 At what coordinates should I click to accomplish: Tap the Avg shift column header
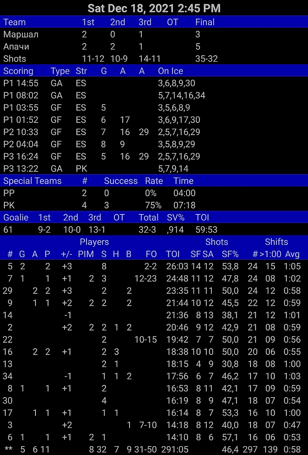coord(292,254)
